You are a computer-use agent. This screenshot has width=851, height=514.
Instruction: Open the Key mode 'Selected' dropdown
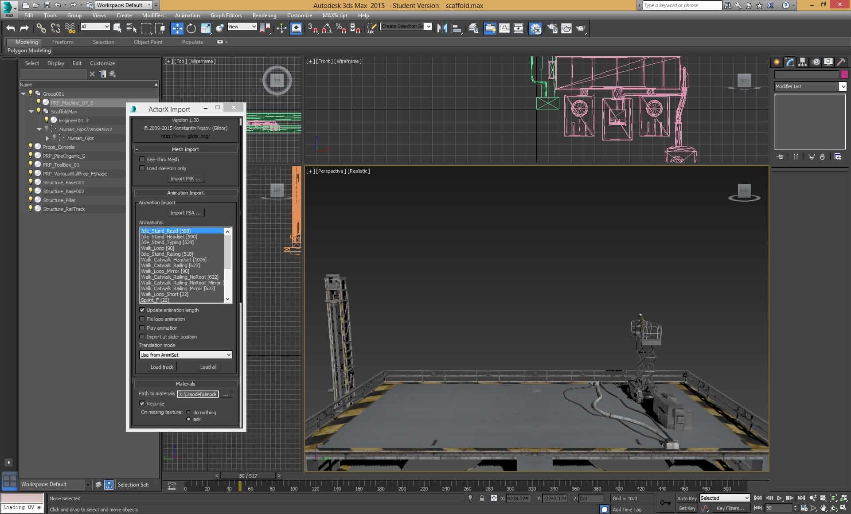(725, 498)
